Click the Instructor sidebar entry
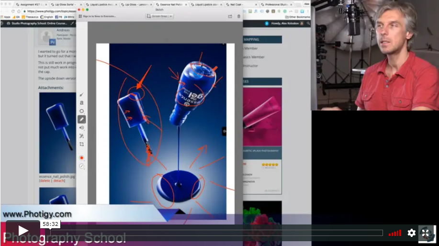439x246 pixels. pos(250,66)
